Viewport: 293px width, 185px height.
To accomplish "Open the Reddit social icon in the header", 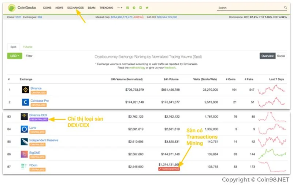I will pos(134,8).
